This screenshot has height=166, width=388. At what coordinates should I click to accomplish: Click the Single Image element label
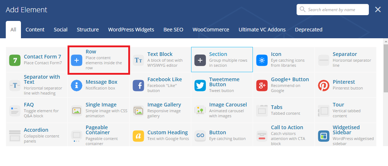coord(101,105)
